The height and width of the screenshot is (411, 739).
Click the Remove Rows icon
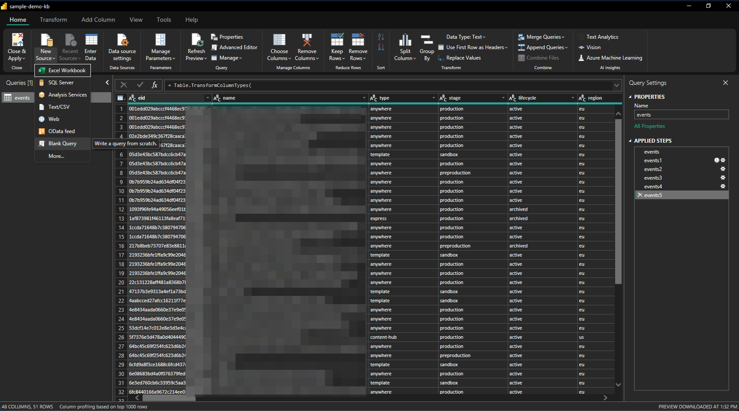point(358,40)
